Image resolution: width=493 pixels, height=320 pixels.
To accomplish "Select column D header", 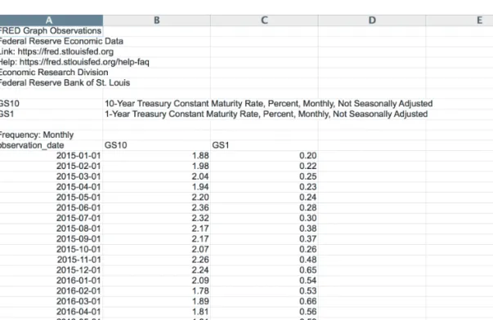I will pos(372,20).
